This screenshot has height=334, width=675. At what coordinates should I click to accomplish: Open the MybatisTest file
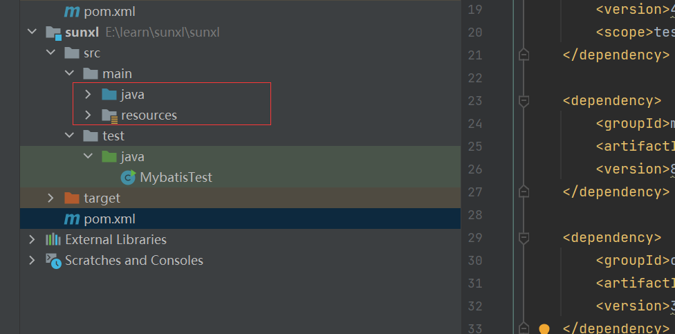[x=176, y=178]
